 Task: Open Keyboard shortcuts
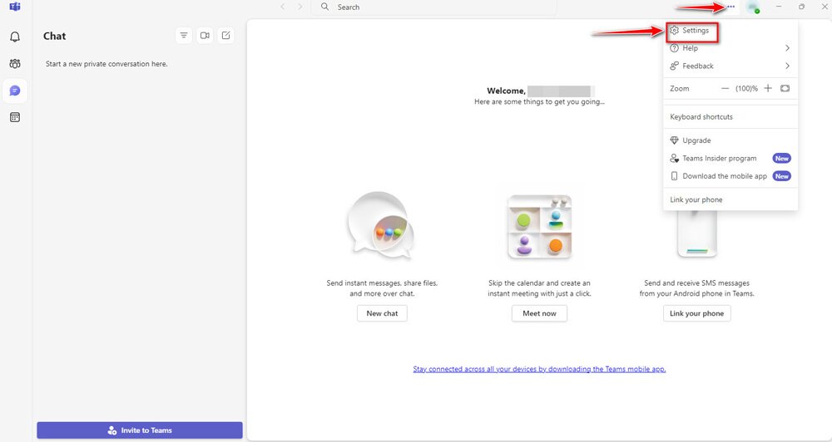click(730, 117)
